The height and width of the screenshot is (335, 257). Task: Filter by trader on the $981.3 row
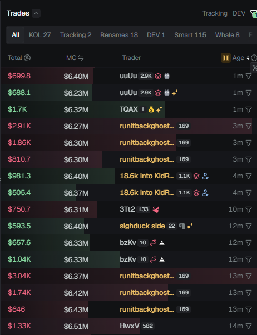click(249, 176)
